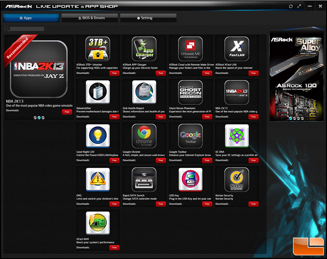This screenshot has width=327, height=259.
Task: Select the Rapid SATA Switch icon
Action: click(x=144, y=179)
